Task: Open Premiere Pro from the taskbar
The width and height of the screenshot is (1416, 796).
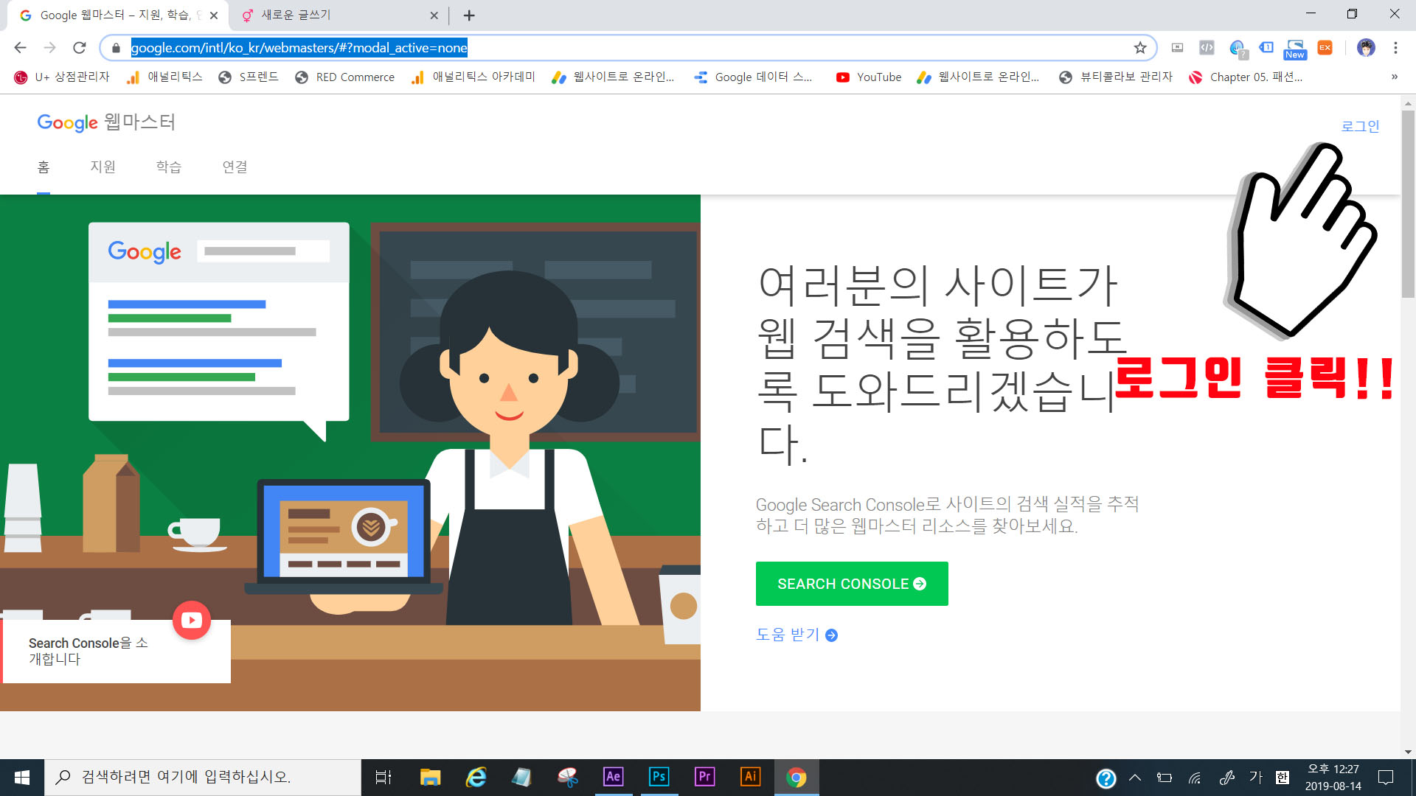Action: point(705,778)
